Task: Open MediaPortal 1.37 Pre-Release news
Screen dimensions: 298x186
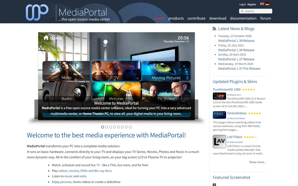Action: point(239,68)
